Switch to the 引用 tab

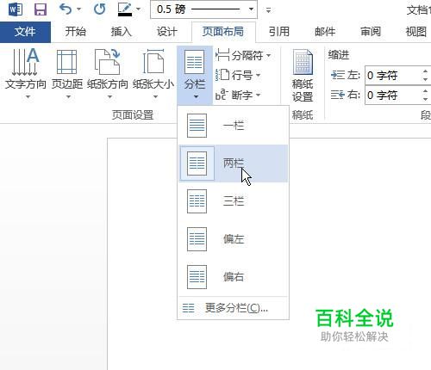click(x=279, y=32)
